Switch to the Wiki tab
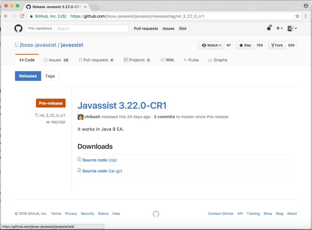The height and width of the screenshot is (230, 312). 168,60
